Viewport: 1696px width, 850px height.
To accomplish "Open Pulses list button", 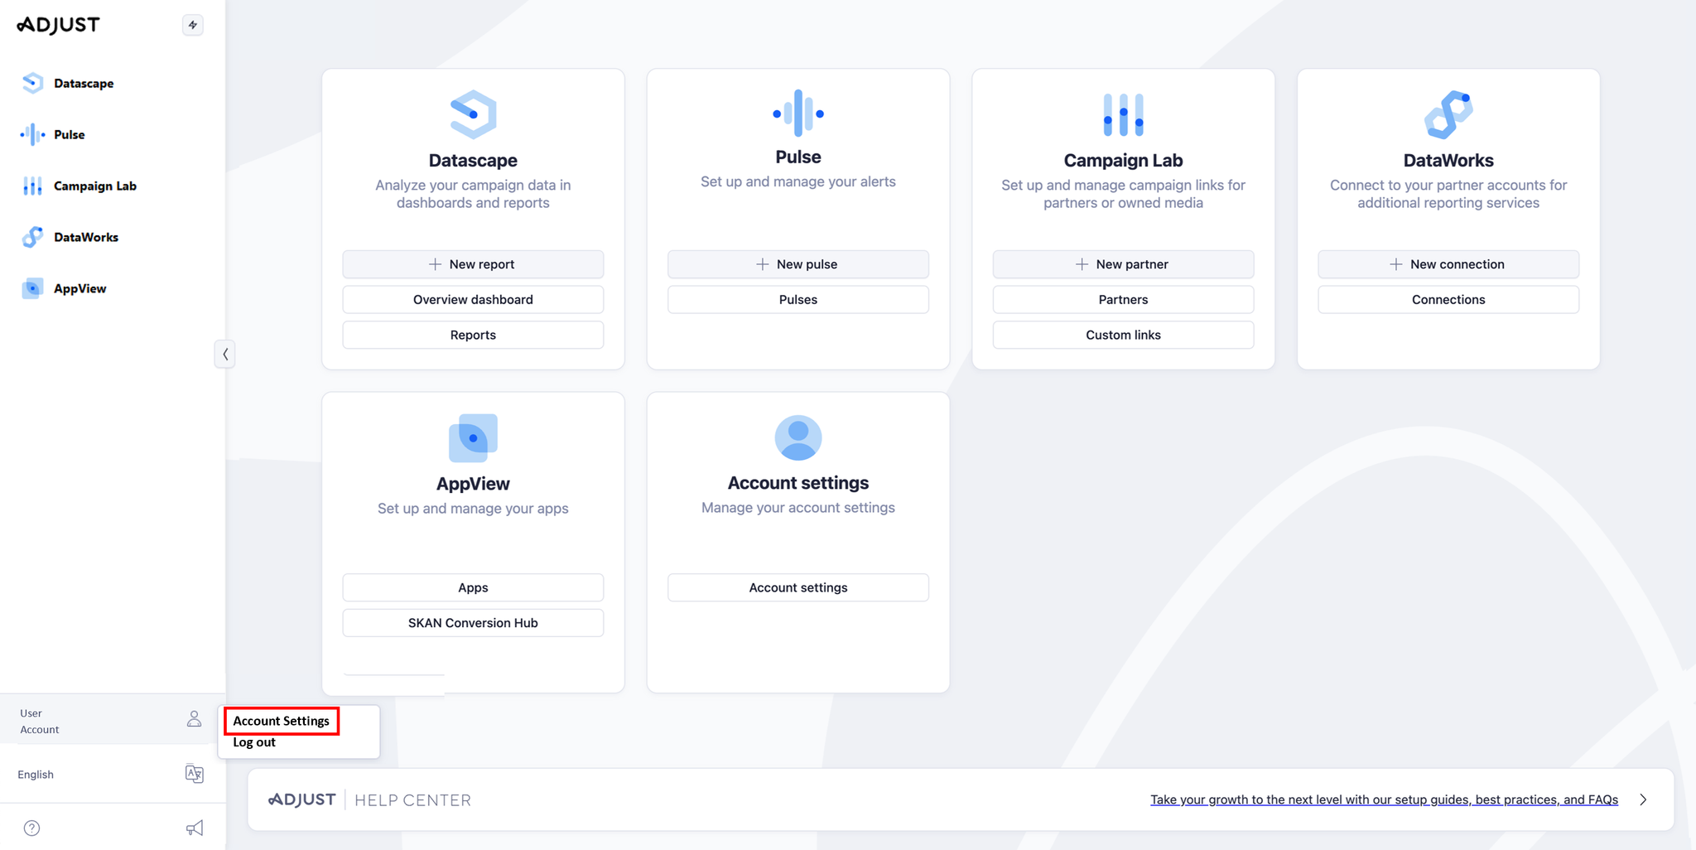I will pyautogui.click(x=798, y=300).
